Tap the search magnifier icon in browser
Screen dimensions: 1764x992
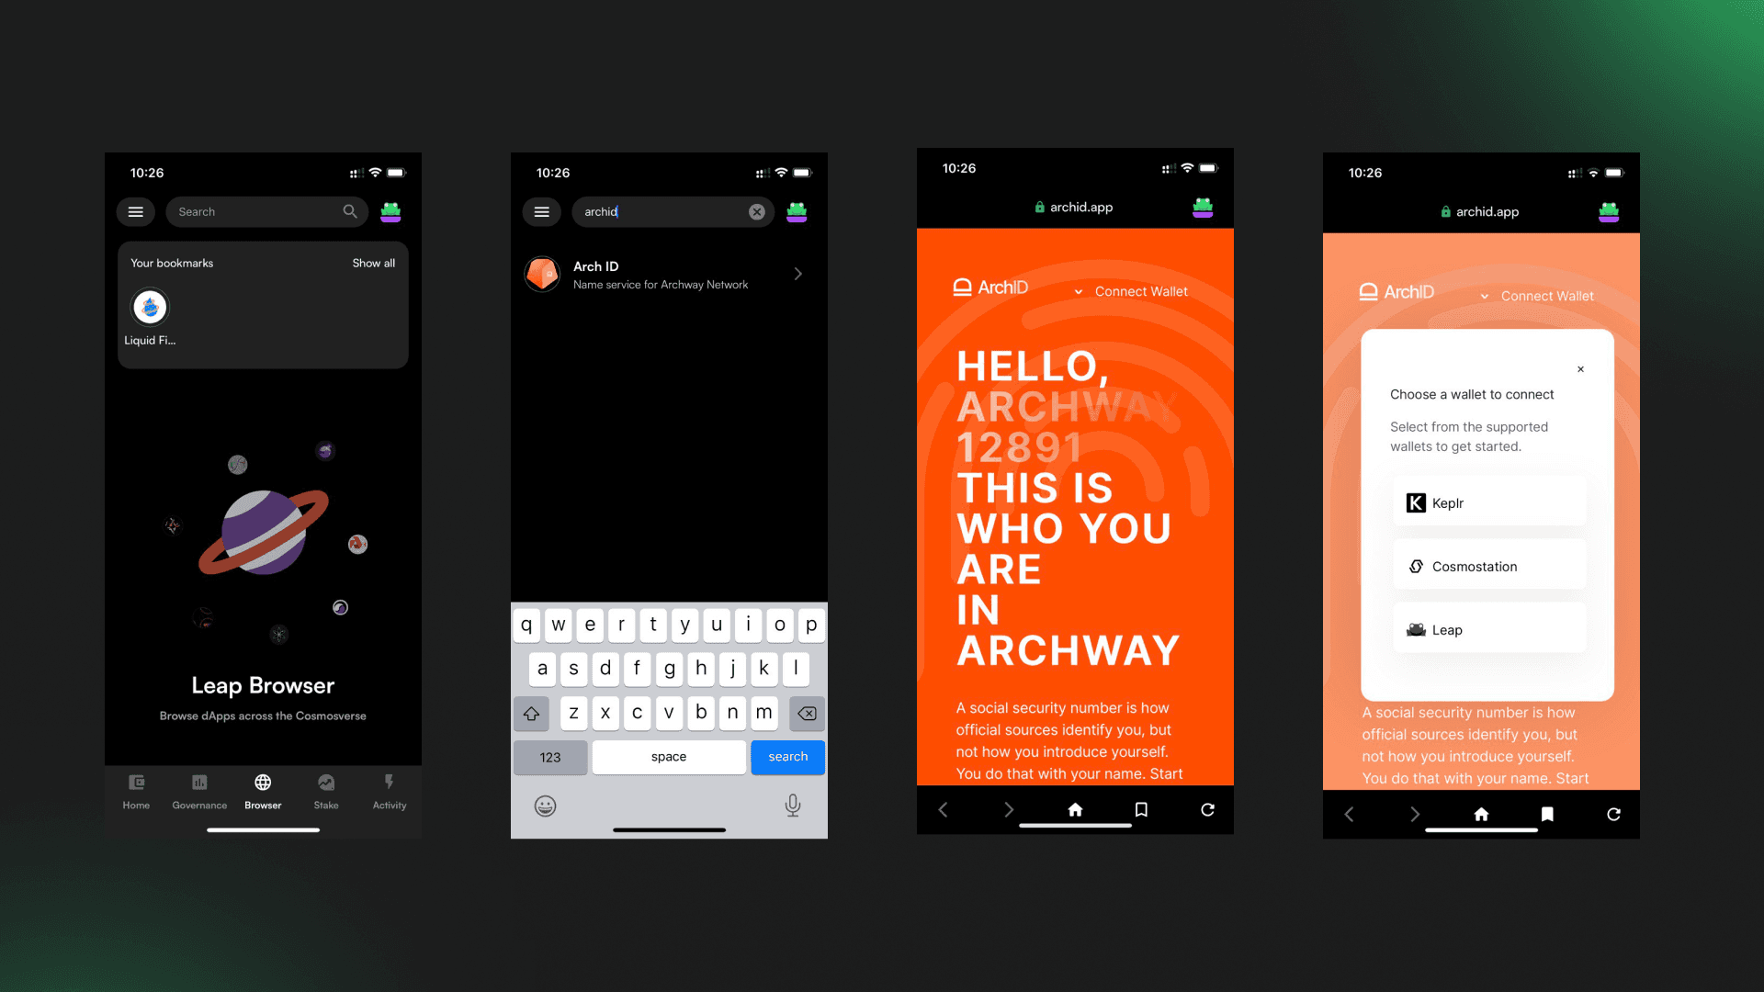pyautogui.click(x=349, y=210)
